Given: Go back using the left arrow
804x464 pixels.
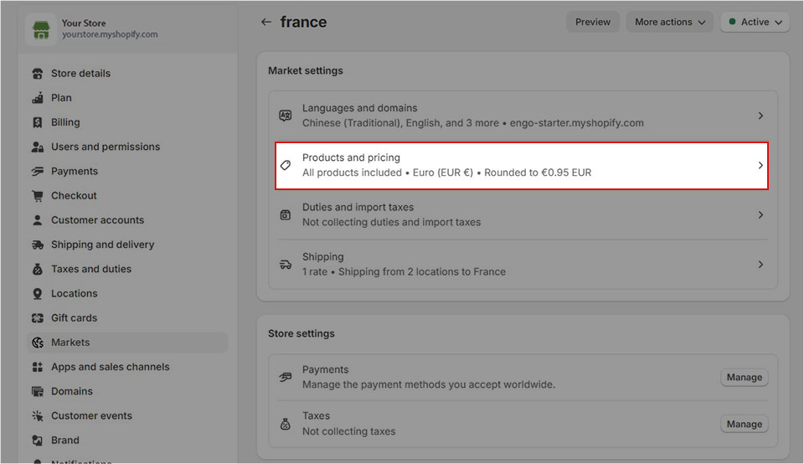Looking at the screenshot, I should (265, 22).
